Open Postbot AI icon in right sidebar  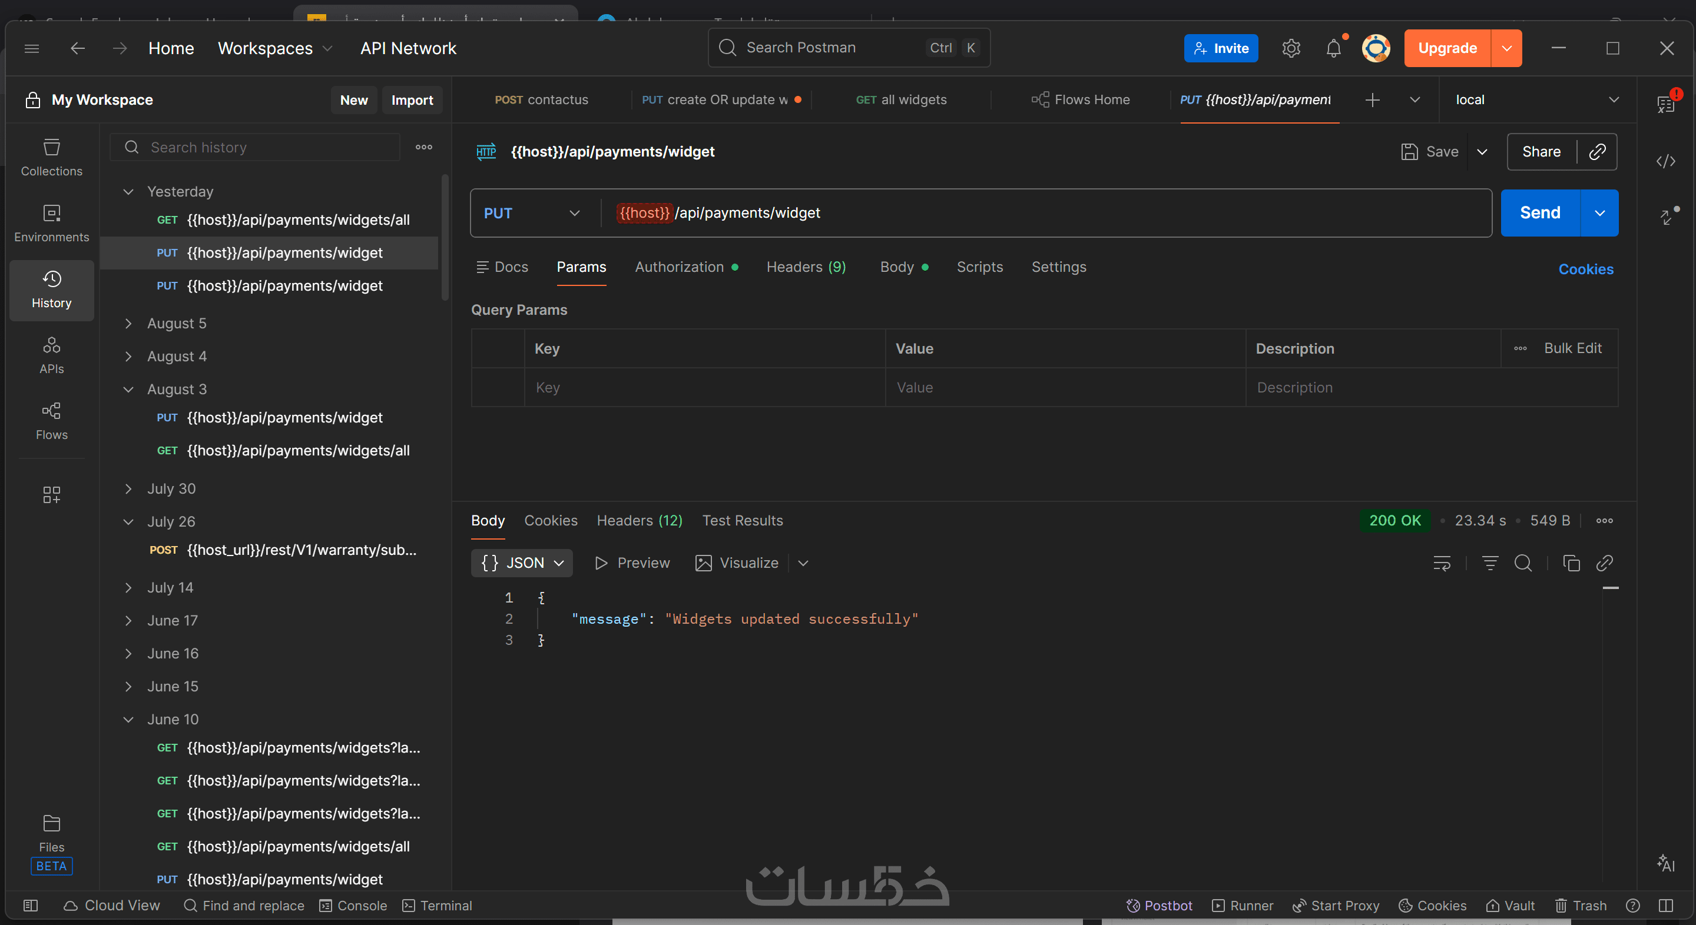point(1666,863)
